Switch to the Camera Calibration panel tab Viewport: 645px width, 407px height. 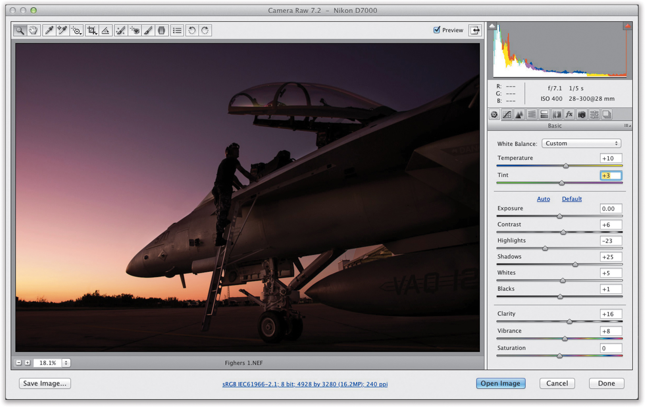click(x=582, y=115)
